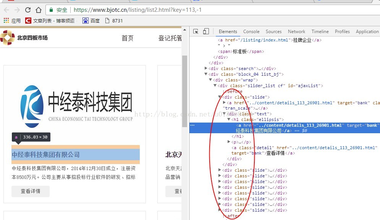Expand the collapsed <p>…</p> node
380x220 pixels.
pyautogui.click(x=229, y=142)
